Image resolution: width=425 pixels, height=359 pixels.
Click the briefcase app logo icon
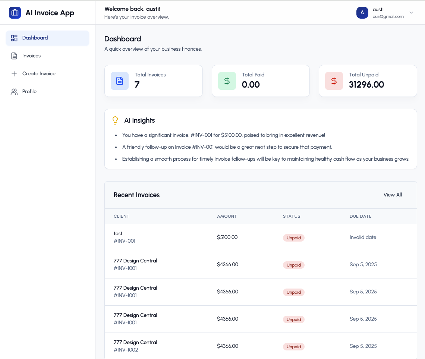(x=15, y=13)
